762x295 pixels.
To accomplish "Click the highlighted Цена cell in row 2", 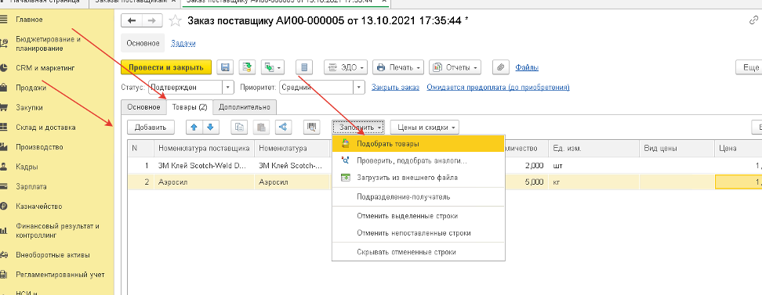I will [x=738, y=182].
